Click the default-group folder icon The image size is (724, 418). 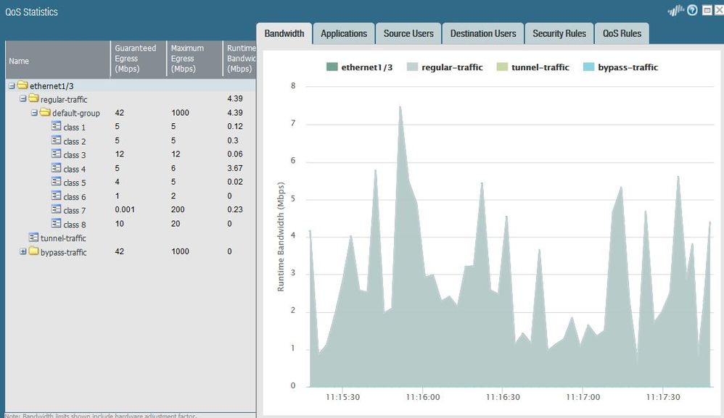point(45,113)
